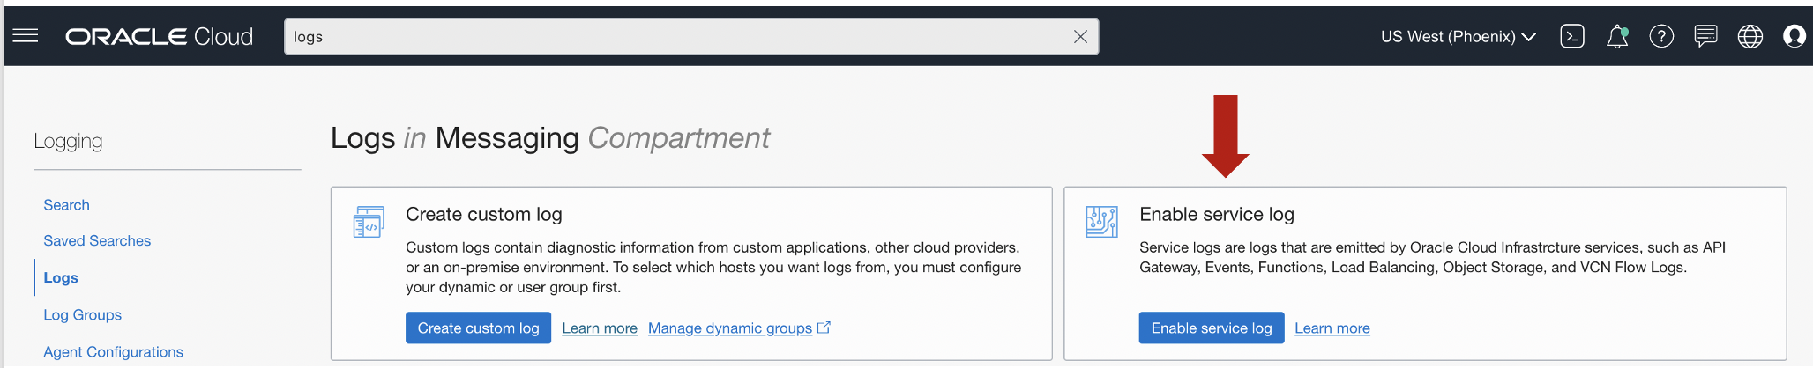Select Logs in the Logging sidebar
1813x368 pixels.
61,278
